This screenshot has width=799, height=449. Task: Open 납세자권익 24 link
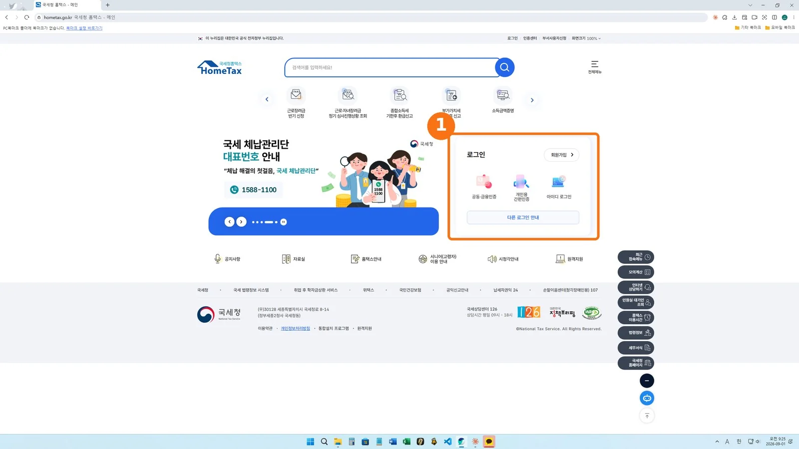tap(505, 290)
